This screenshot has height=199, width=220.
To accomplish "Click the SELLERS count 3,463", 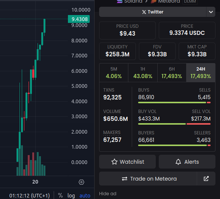I will pyautogui.click(x=204, y=140).
